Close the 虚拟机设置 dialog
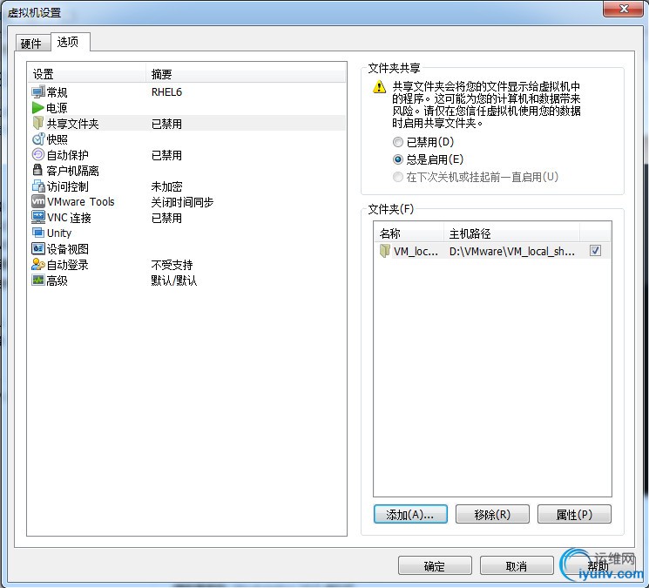649x588 pixels. pyautogui.click(x=624, y=9)
